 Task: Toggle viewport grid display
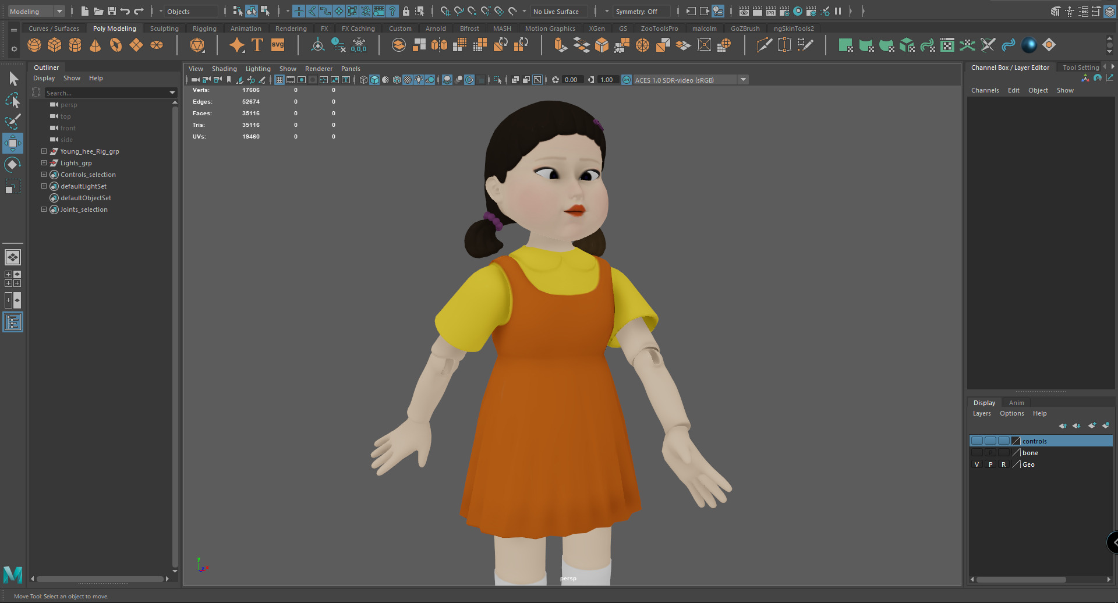point(279,80)
